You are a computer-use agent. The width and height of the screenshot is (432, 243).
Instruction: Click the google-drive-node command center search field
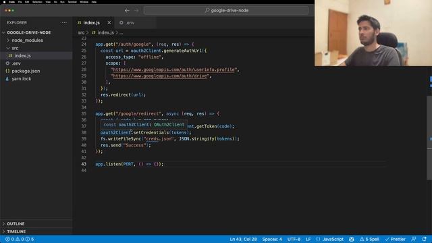click(226, 11)
